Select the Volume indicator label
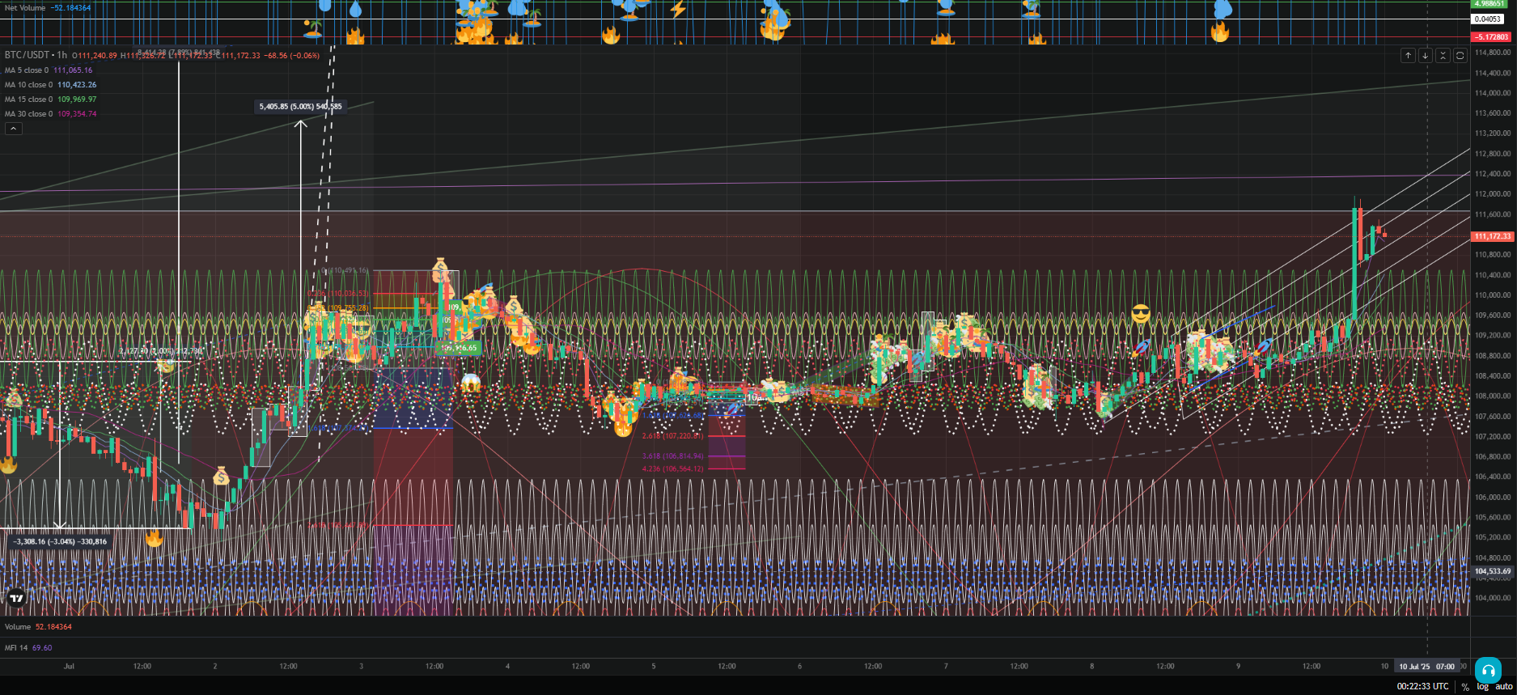This screenshot has height=695, width=1517. 18,627
